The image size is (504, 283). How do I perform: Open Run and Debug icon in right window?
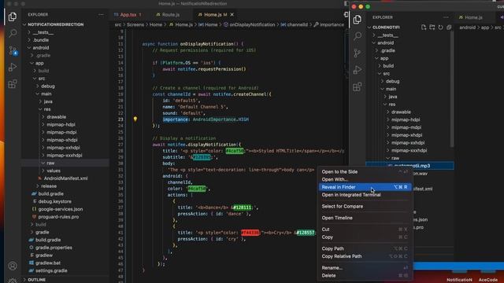coord(357,70)
